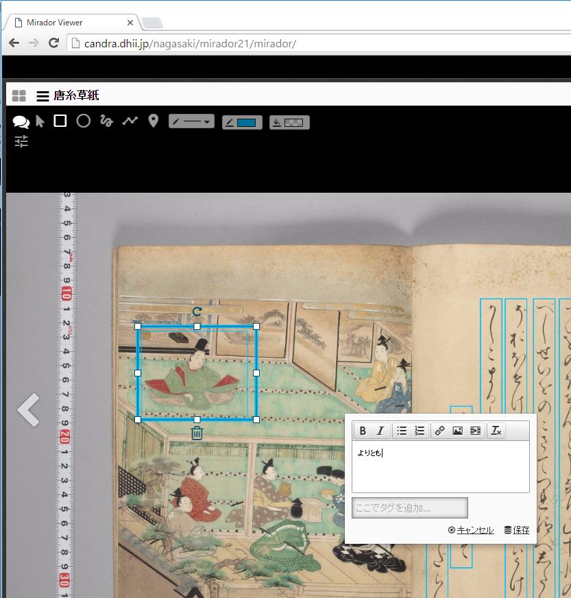This screenshot has height=598, width=571.
Task: Click the annotation text area
Action: (x=441, y=467)
